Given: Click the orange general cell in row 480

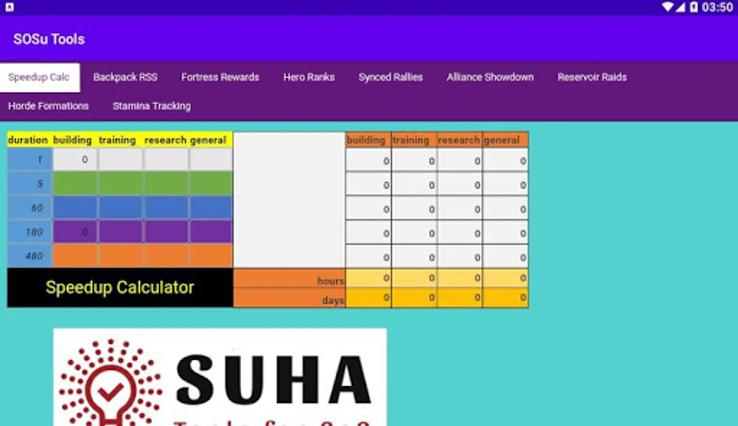Looking at the screenshot, I should (x=211, y=256).
